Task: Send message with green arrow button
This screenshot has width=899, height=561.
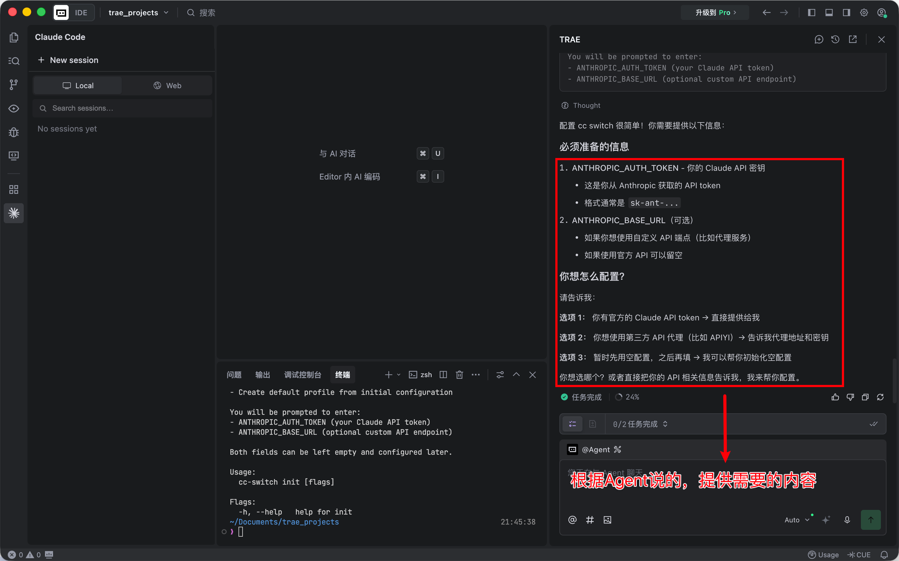Action: point(871,520)
